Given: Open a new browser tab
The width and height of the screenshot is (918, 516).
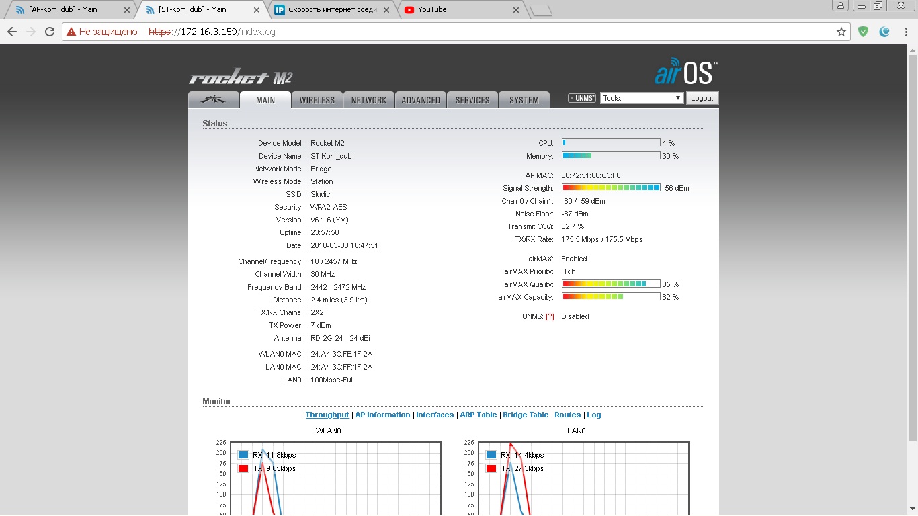Looking at the screenshot, I should 540,10.
